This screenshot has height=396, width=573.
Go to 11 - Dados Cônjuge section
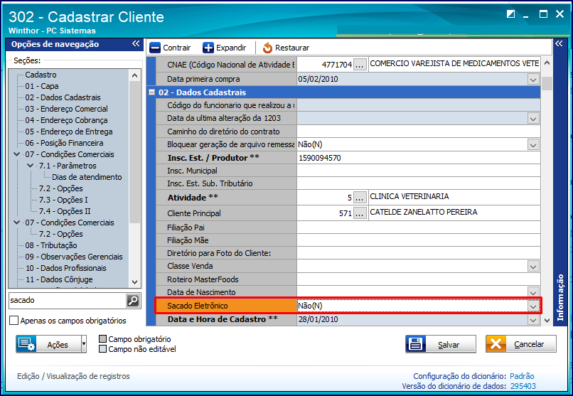point(59,279)
